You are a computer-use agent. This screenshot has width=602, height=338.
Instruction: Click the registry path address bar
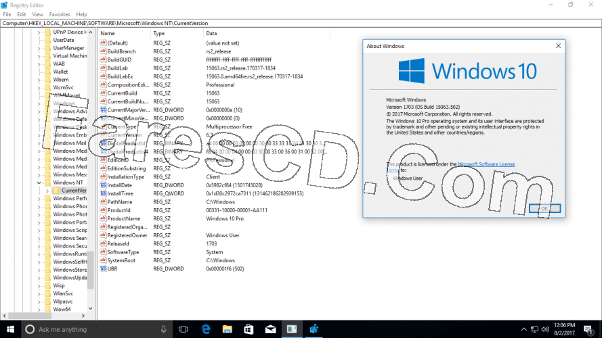(x=301, y=23)
